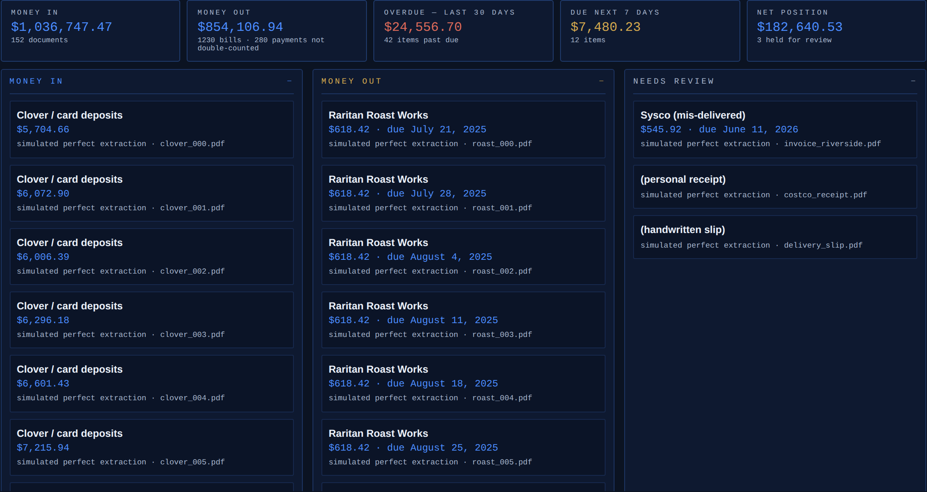Viewport: 927px width, 492px height.
Task: Click Sysco amount $545.92 due June 11, 2026
Action: tap(719, 129)
